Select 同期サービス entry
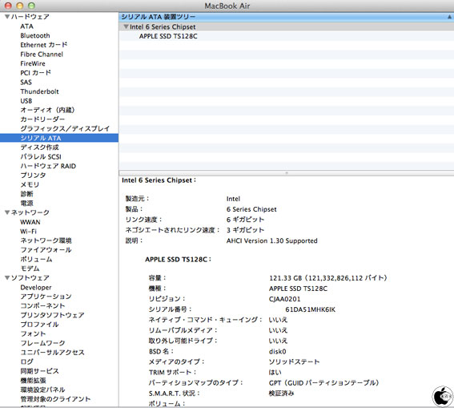454x408 pixels. [39, 371]
